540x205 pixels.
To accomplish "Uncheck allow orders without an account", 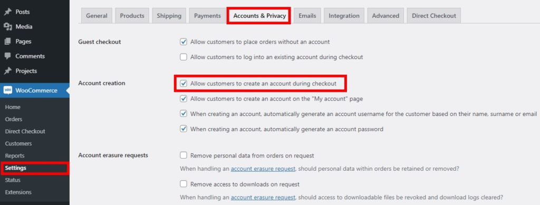I will pyautogui.click(x=184, y=42).
